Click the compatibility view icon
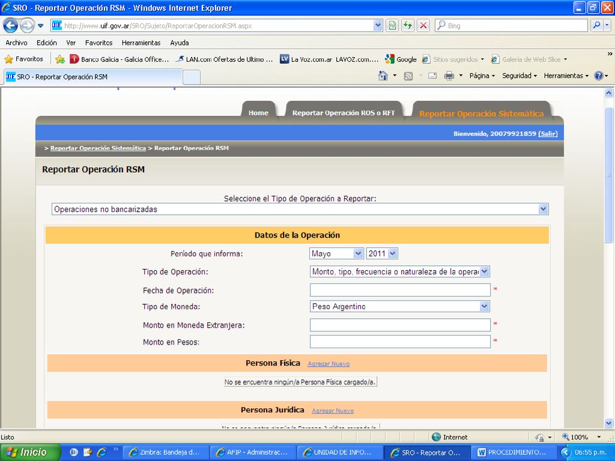 click(392, 25)
